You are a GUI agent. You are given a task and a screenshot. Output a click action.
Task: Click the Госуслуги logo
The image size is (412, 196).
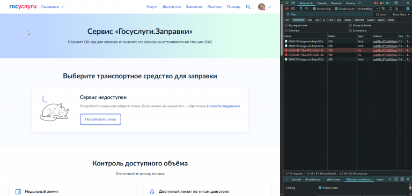23,7
